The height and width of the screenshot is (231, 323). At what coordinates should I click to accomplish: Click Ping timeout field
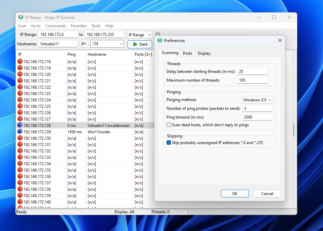(257, 117)
